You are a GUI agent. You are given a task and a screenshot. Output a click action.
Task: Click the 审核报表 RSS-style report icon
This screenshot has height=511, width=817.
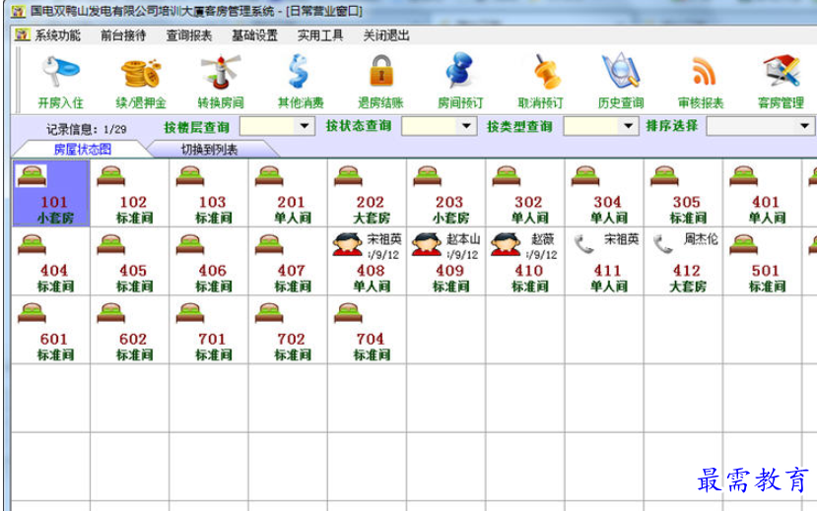tap(703, 71)
